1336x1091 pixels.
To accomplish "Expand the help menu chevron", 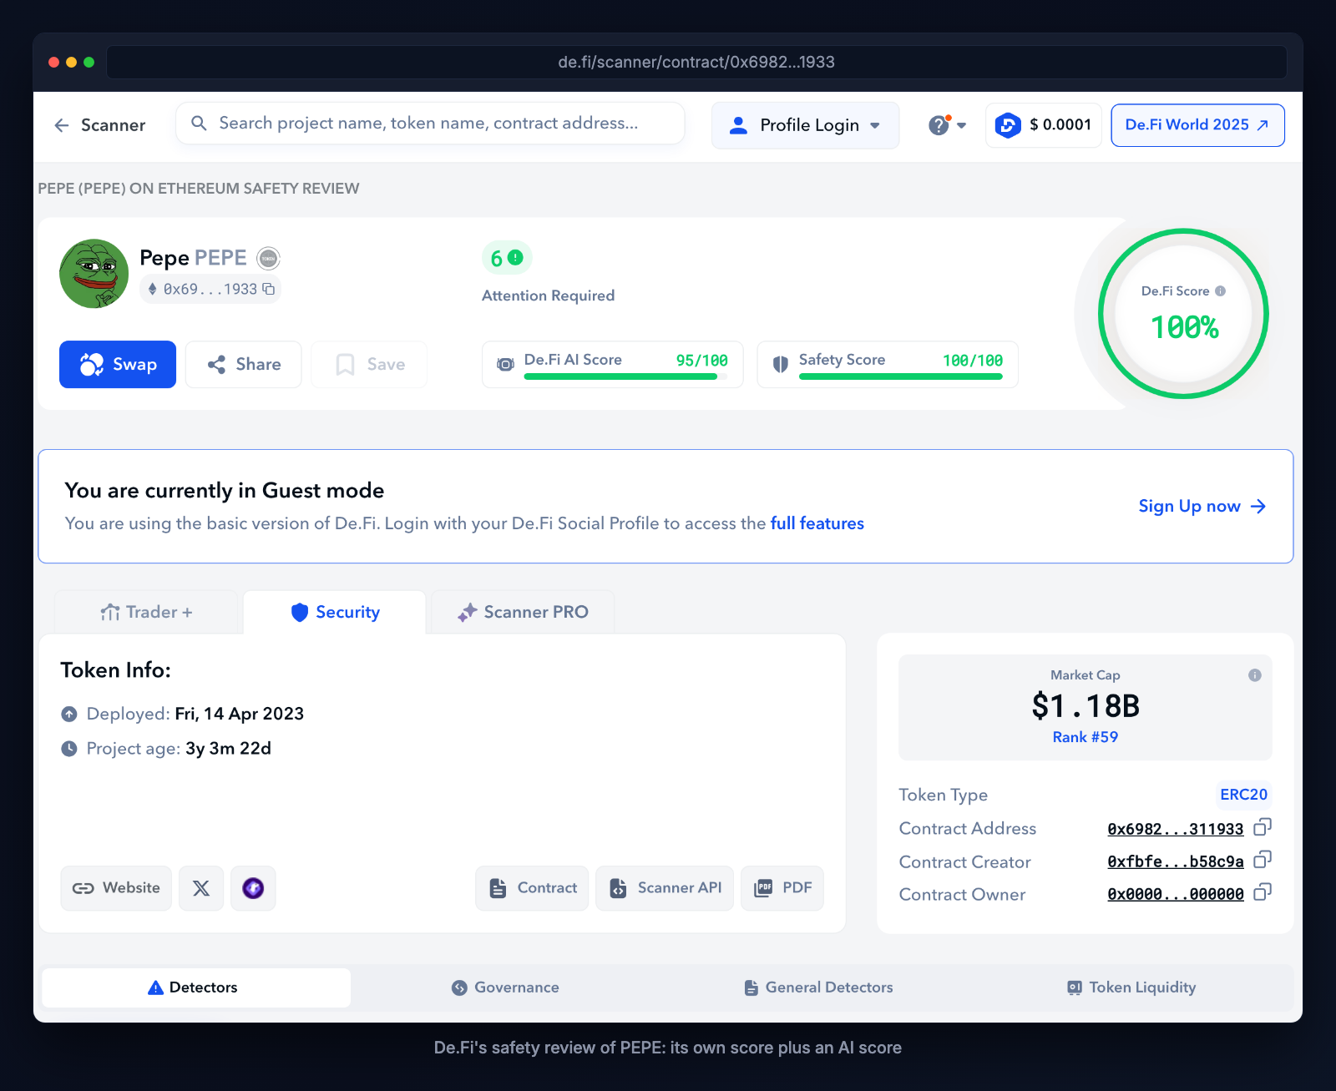I will (x=962, y=126).
